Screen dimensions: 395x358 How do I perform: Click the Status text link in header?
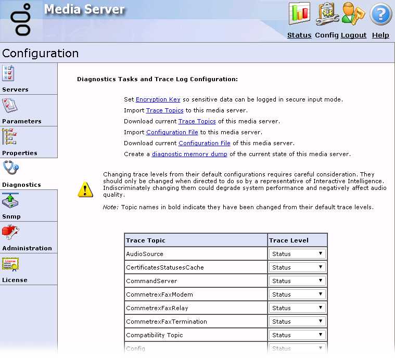299,35
